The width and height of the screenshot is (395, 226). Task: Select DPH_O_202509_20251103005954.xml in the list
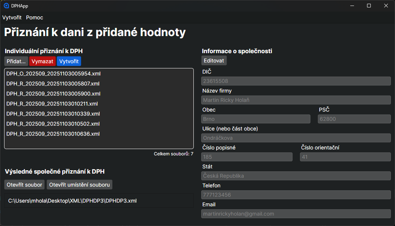[53, 74]
